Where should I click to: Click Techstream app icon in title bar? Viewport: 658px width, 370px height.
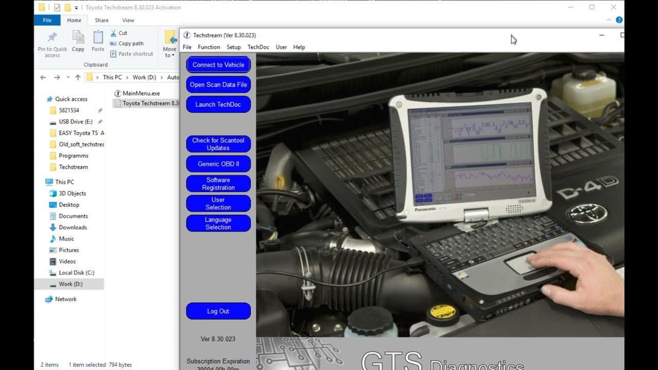[187, 35]
